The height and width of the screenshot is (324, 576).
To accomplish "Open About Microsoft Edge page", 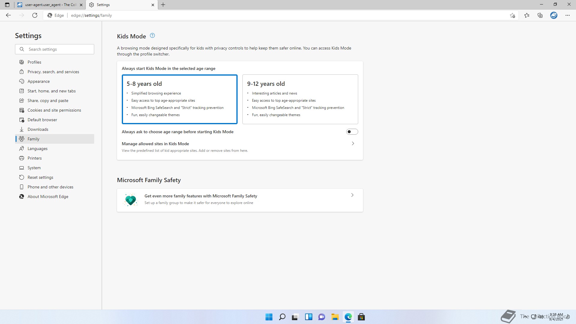I will click(x=55, y=196).
